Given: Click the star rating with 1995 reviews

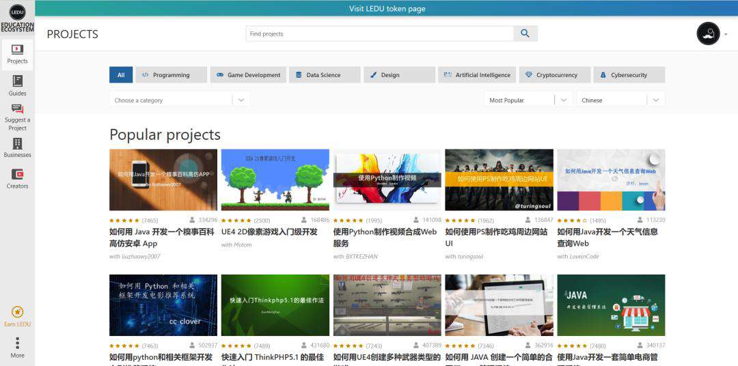Looking at the screenshot, I should coord(348,221).
